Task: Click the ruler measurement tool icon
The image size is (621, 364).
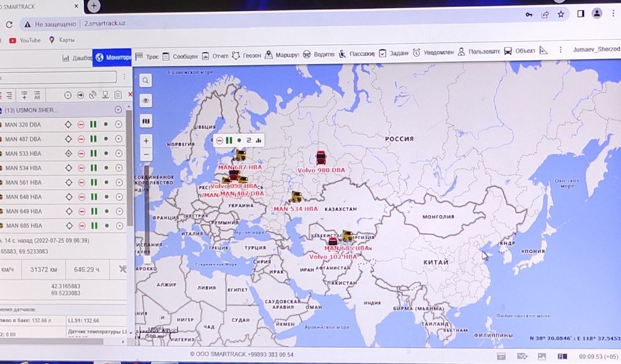Action: coord(544,50)
